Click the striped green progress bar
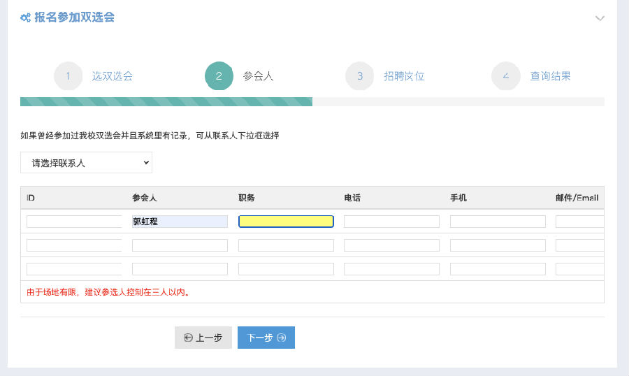The image size is (629, 376). [166, 101]
